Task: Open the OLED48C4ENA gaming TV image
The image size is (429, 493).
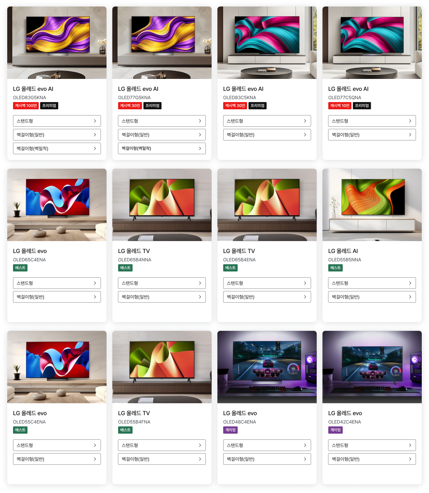Action: pyautogui.click(x=267, y=367)
